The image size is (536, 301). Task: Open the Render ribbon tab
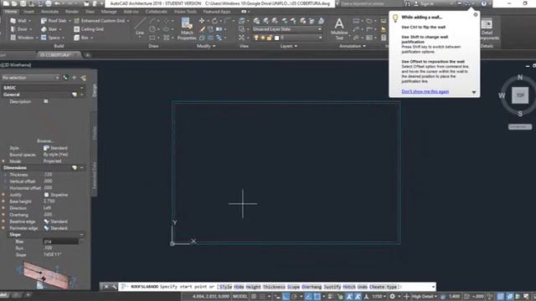pos(72,12)
